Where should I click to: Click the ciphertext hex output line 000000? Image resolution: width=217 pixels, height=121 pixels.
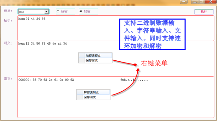(x=46, y=80)
